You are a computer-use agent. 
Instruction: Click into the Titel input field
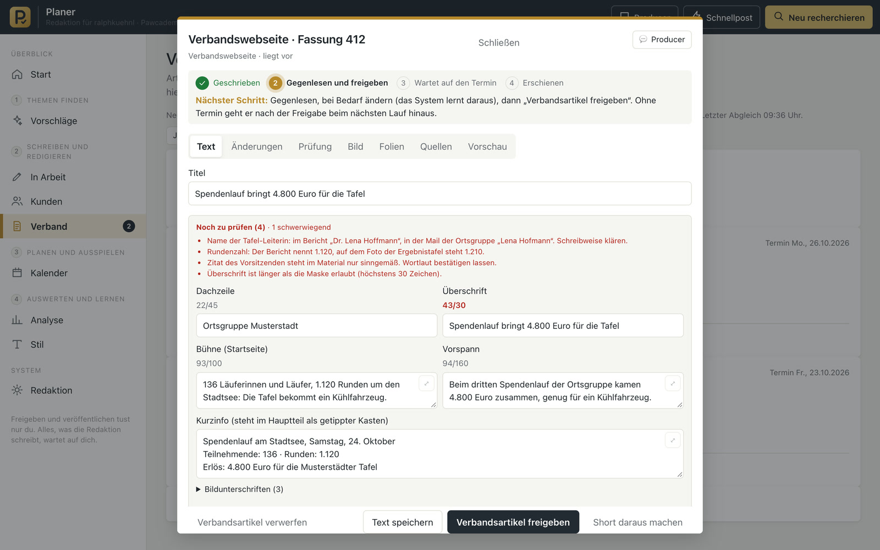(x=440, y=194)
